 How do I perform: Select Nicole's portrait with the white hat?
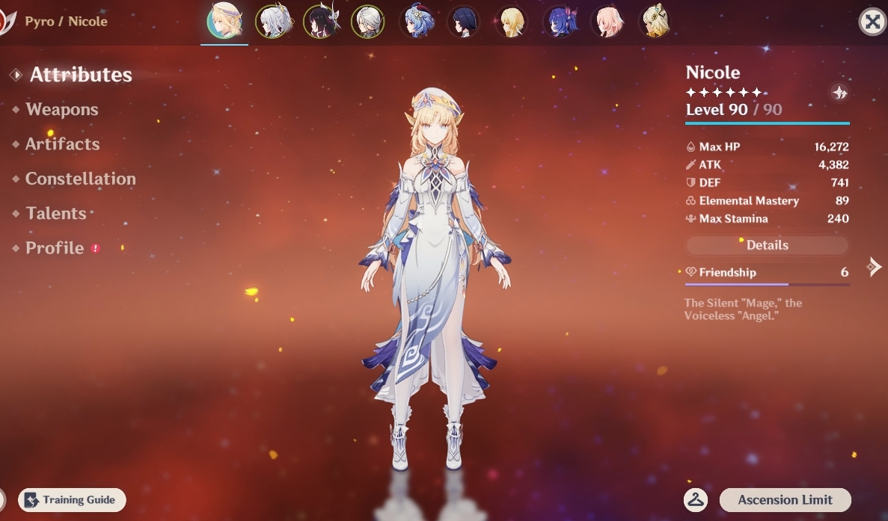pos(224,21)
